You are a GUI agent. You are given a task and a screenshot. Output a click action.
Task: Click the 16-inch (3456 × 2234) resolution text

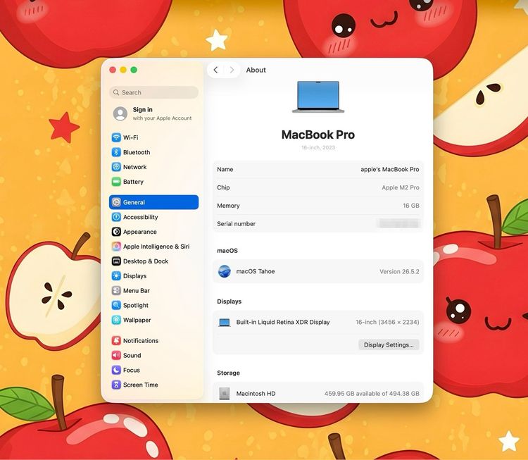click(387, 322)
